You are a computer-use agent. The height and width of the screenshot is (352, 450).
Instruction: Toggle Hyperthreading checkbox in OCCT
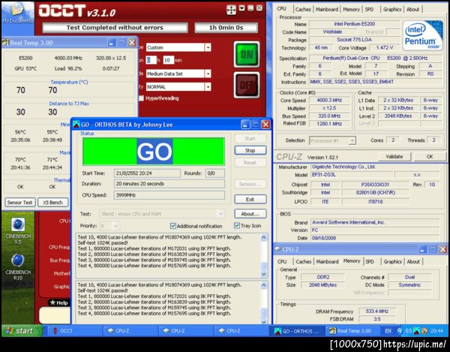pos(141,98)
